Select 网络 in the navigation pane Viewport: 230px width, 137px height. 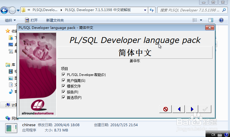15,118
